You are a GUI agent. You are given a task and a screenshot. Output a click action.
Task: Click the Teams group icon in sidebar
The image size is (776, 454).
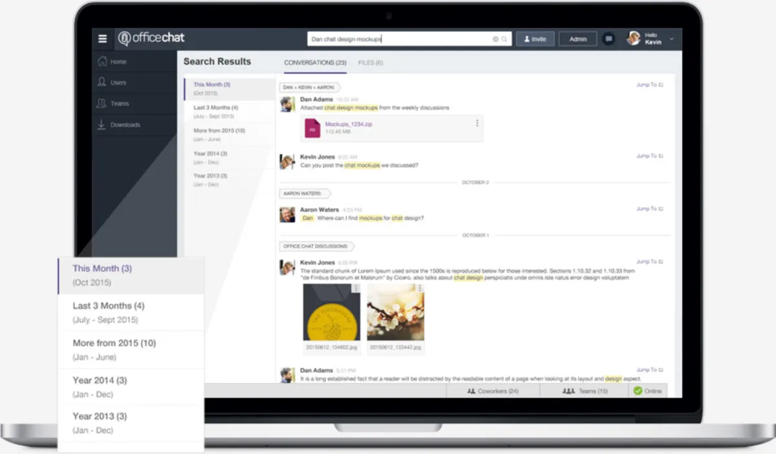click(102, 103)
